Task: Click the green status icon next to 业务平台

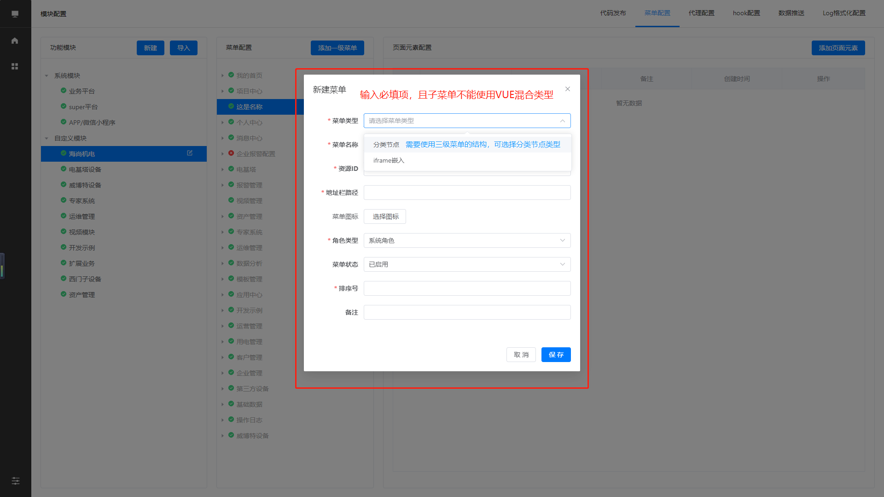Action: tap(64, 91)
